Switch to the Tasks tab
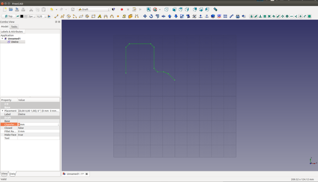Image resolution: width=318 pixels, height=182 pixels. point(14,27)
